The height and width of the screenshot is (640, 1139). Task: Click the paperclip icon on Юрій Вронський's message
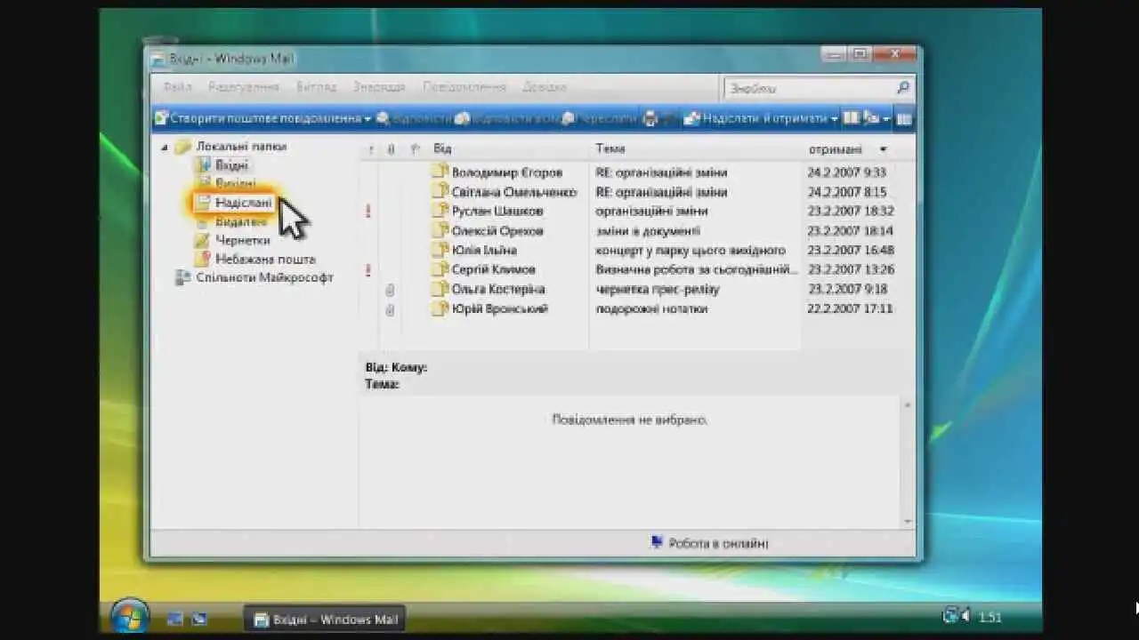(390, 309)
